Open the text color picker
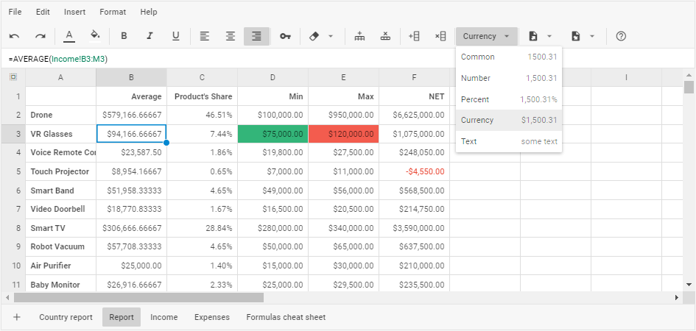Viewport: 696px width, 331px height. (69, 36)
